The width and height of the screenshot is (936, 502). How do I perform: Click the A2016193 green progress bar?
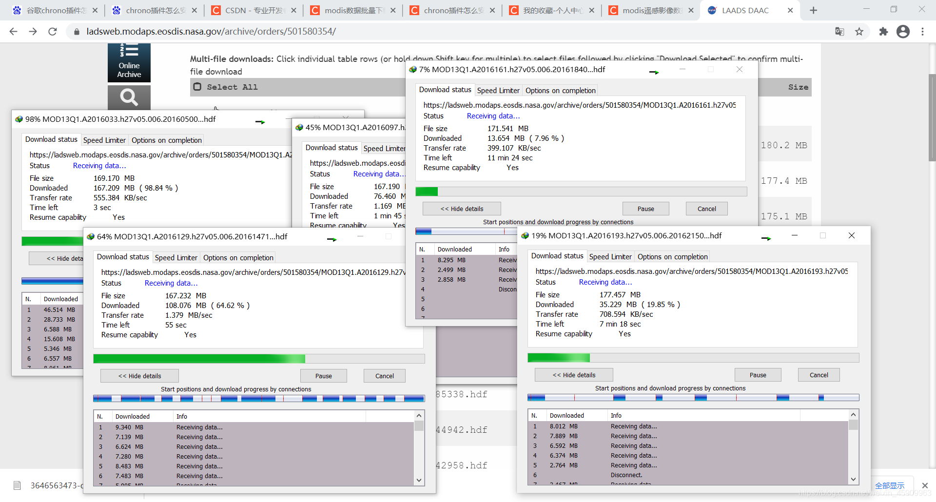pyautogui.click(x=693, y=358)
